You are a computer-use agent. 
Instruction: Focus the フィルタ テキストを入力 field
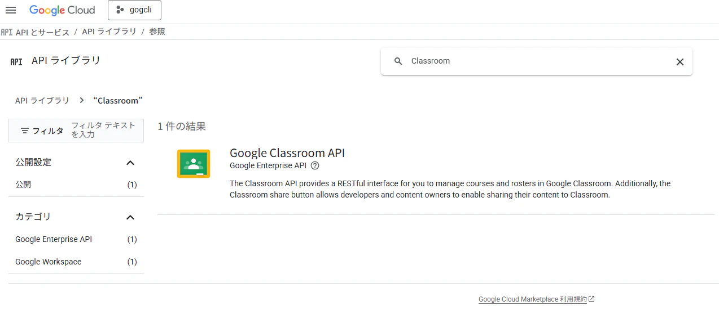(104, 130)
